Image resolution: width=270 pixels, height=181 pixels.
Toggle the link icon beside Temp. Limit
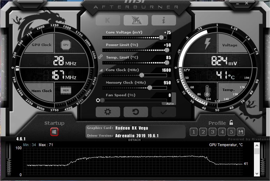(100, 56)
